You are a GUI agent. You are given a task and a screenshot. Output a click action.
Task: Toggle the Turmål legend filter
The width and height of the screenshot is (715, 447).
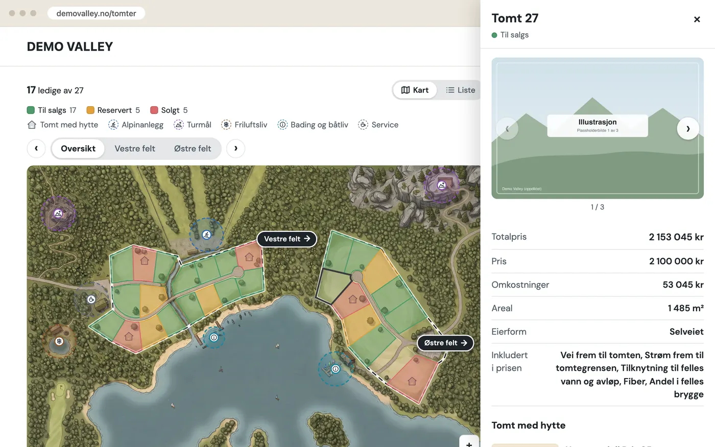click(x=193, y=125)
